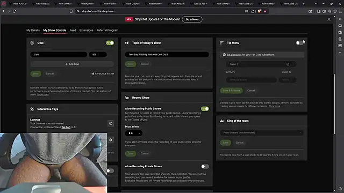
Task: Toggle the browser sidebar panel icon
Action: [x=319, y=11]
